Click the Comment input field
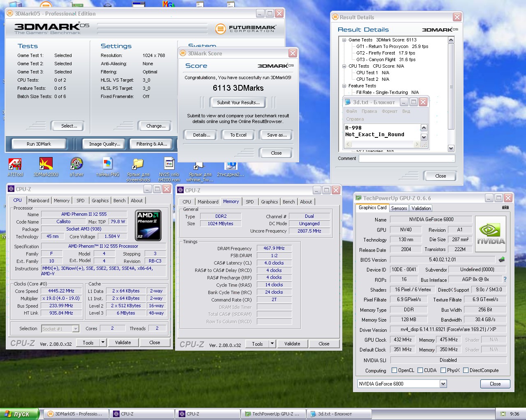Image resolution: width=526 pixels, height=420 pixels. click(x=407, y=158)
